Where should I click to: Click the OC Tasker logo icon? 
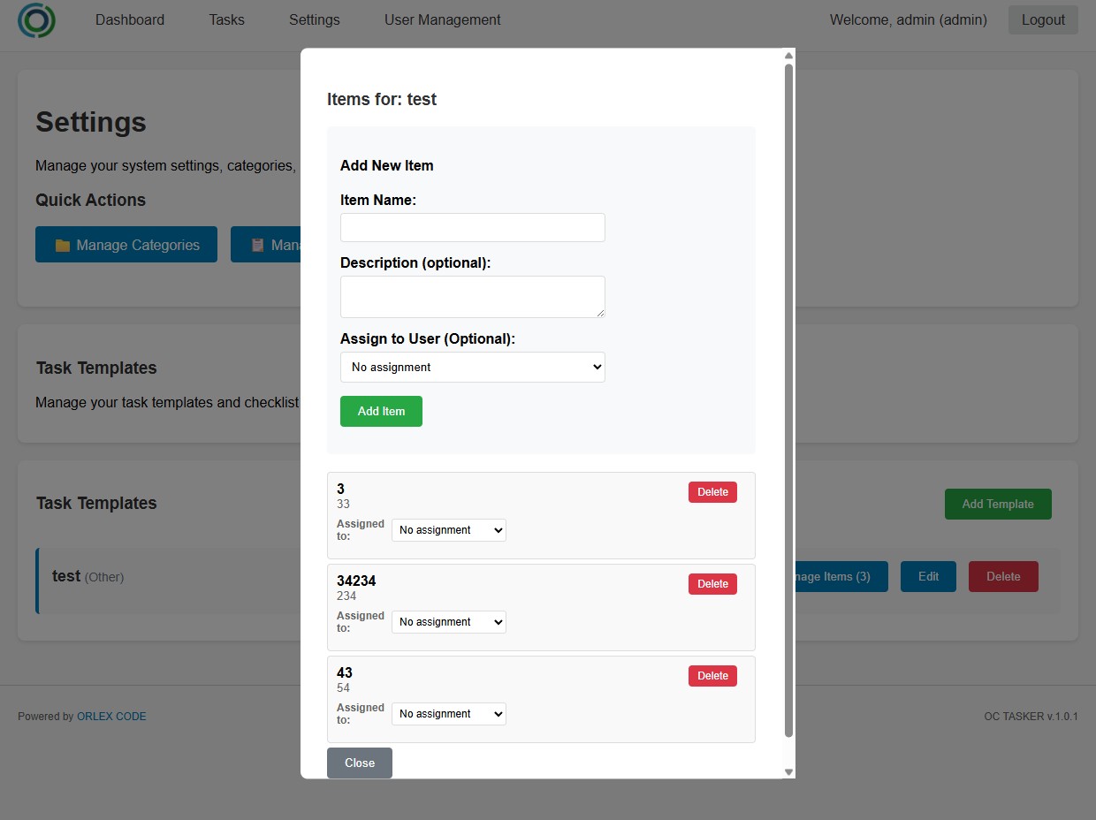click(36, 20)
